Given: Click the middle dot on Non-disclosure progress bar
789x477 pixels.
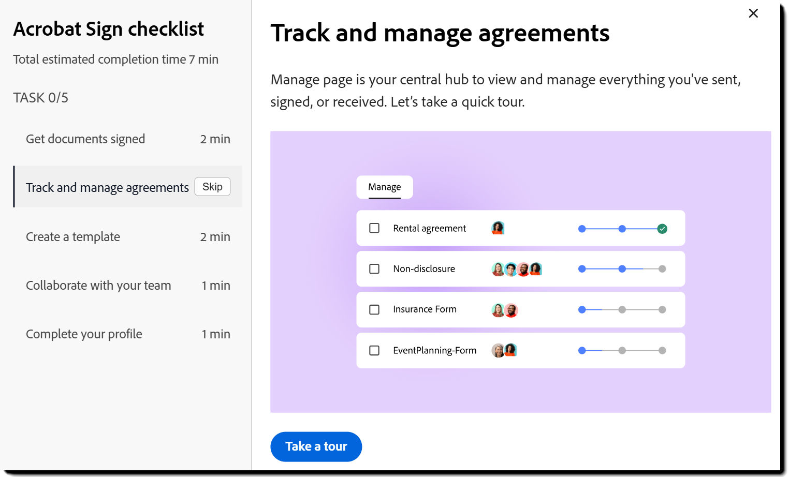Looking at the screenshot, I should 622,269.
